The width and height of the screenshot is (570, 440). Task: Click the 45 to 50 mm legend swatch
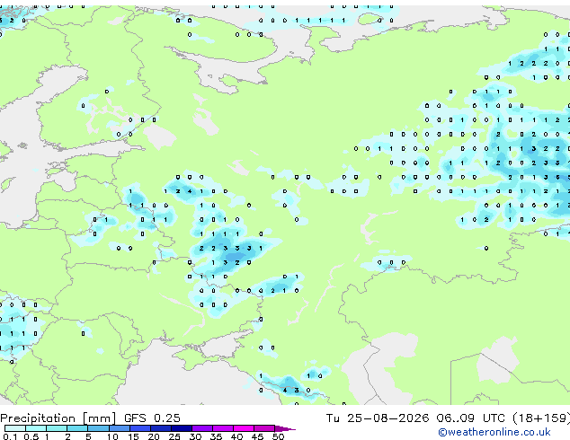264,428
